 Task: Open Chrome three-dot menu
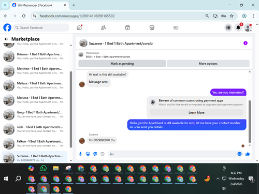click(253, 16)
